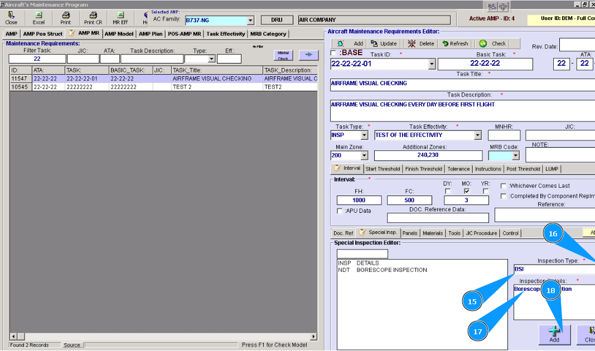Open the Tools tab
The width and height of the screenshot is (595, 351).
tap(454, 233)
